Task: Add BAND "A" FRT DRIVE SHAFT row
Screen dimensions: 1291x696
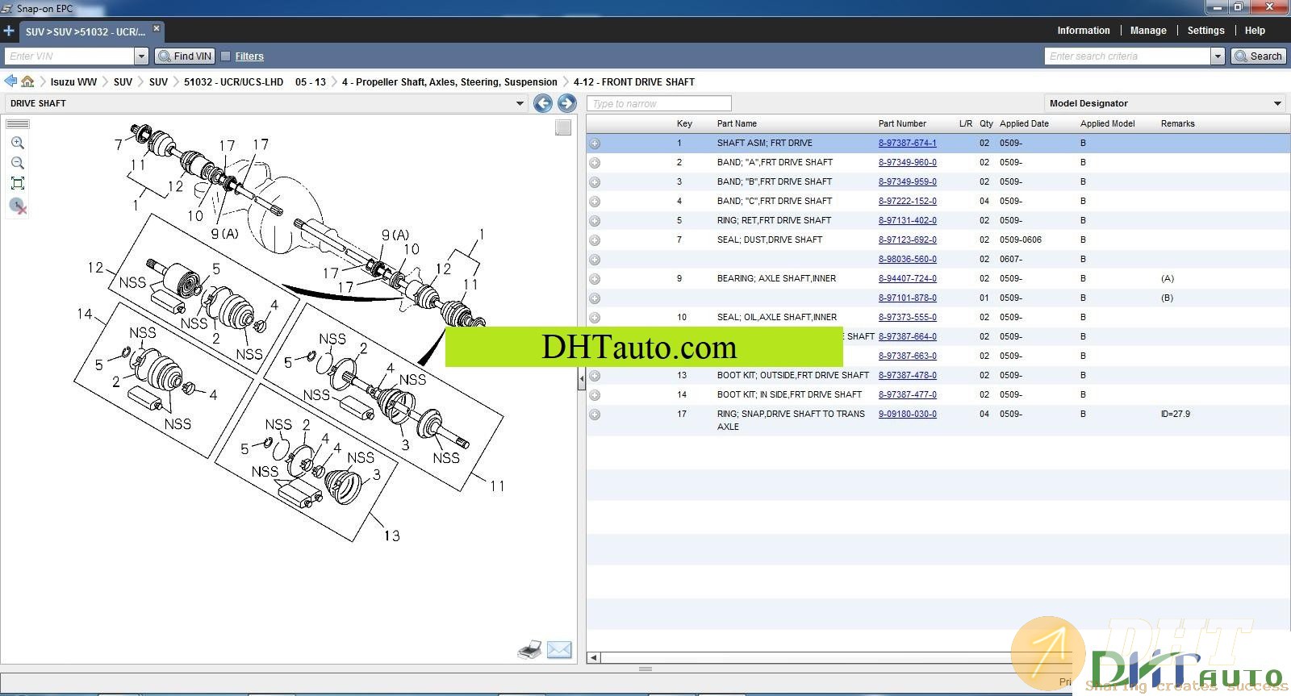Action: pos(595,163)
